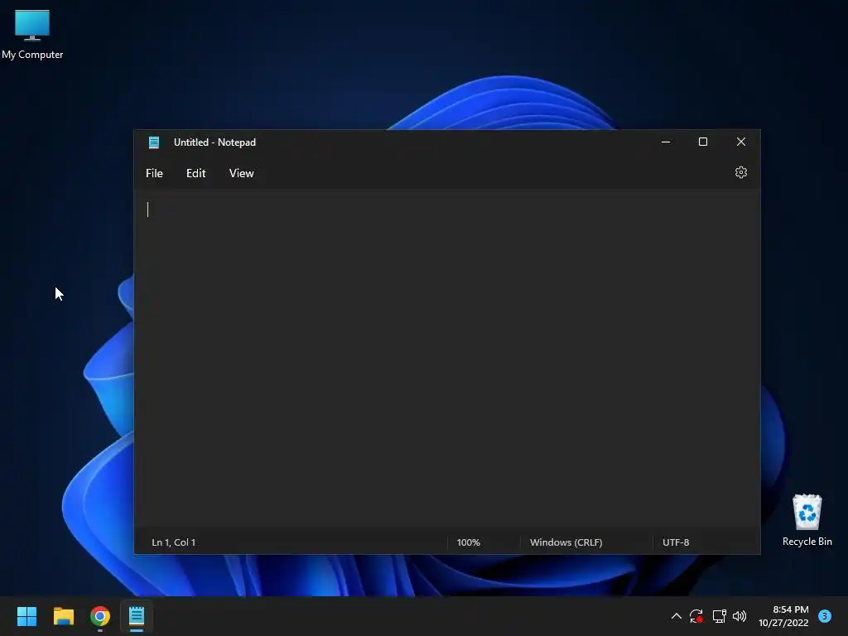Viewport: 848px width, 636px height.
Task: Select the Recycle Bin desktop icon
Action: click(807, 520)
